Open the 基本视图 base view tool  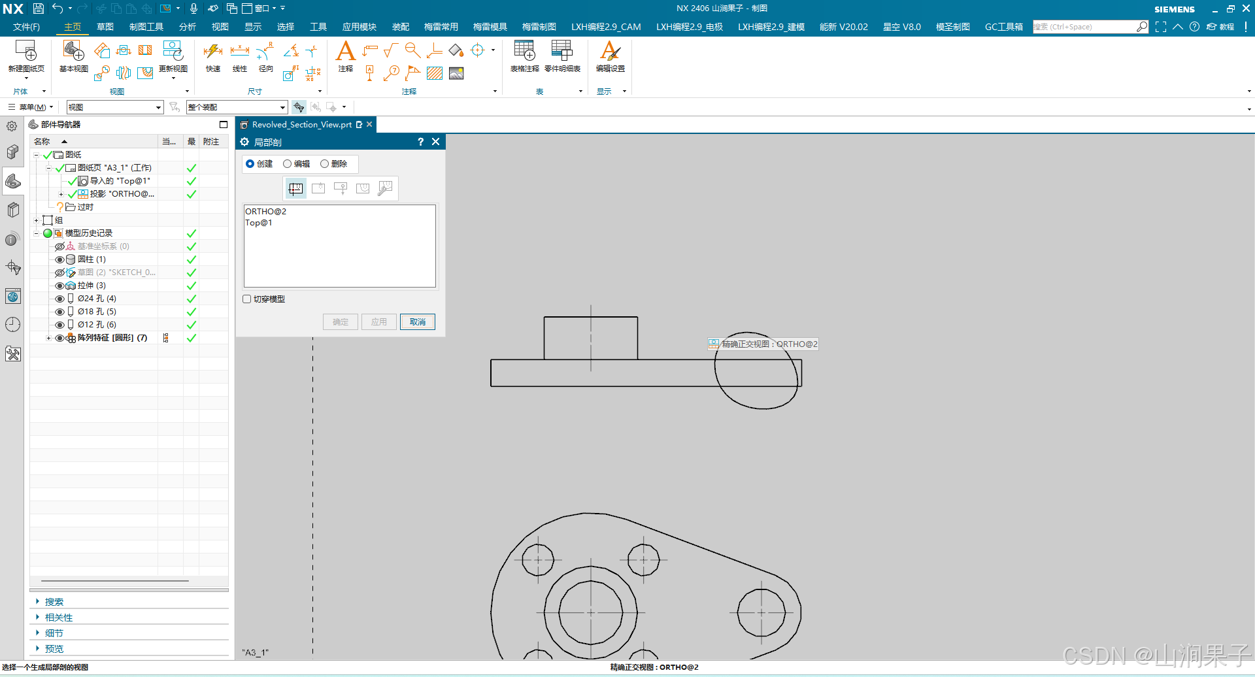point(73,51)
